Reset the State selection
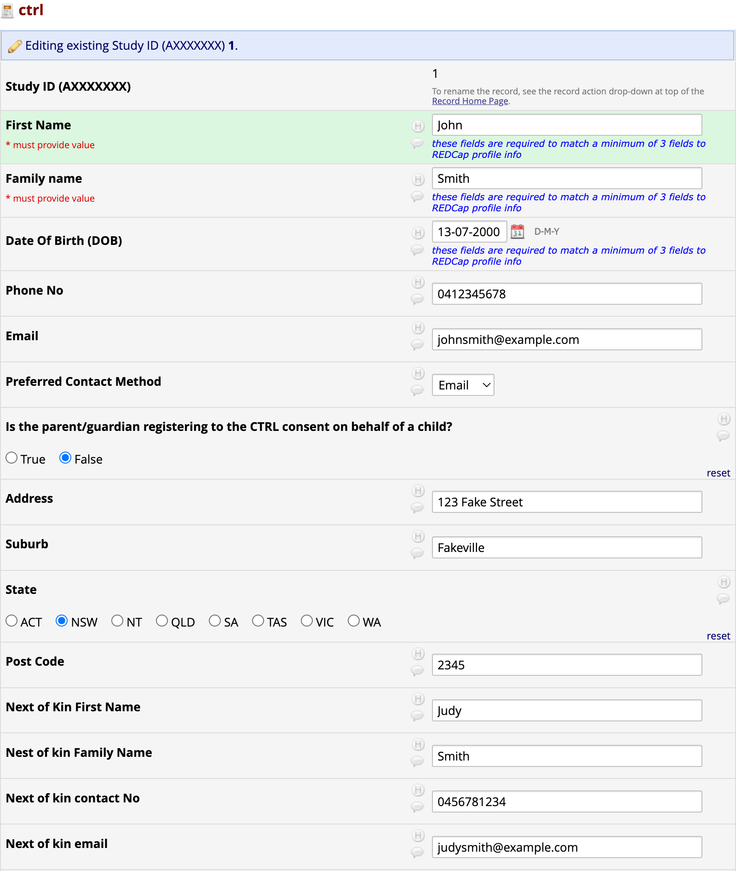 point(718,636)
